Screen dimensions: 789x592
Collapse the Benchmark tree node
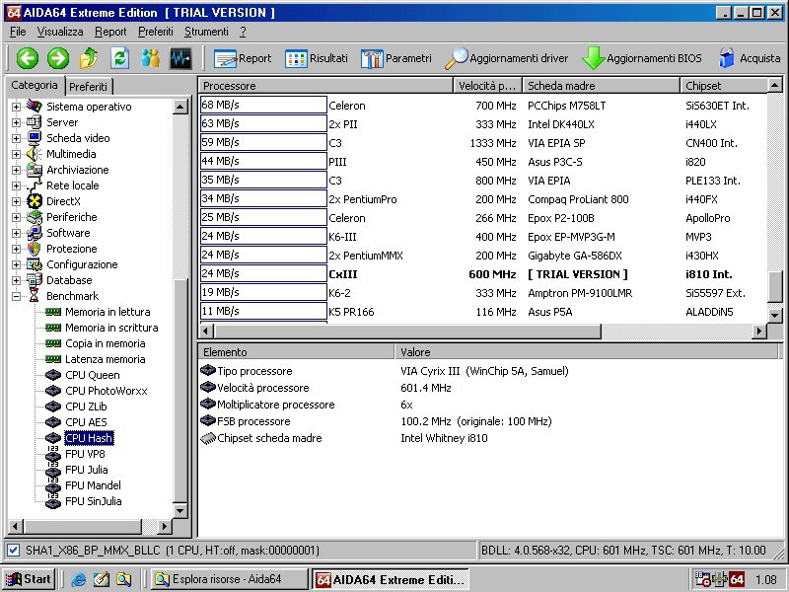click(x=16, y=296)
